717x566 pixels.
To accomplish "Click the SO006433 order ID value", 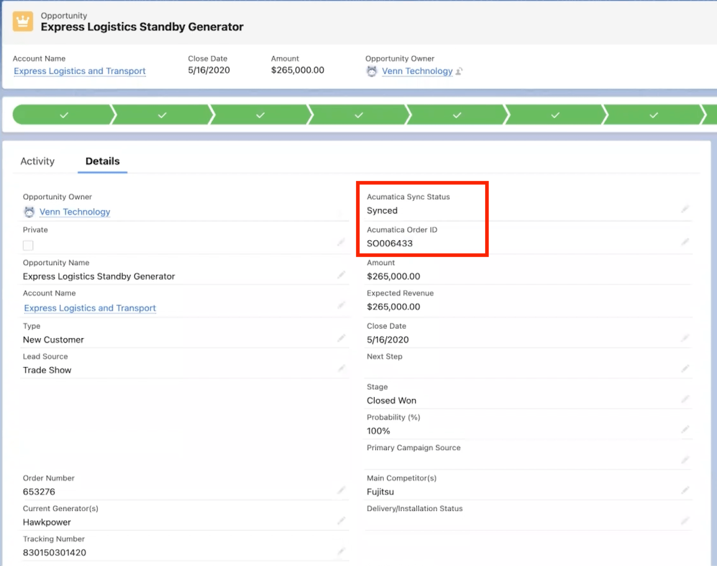I will 390,243.
